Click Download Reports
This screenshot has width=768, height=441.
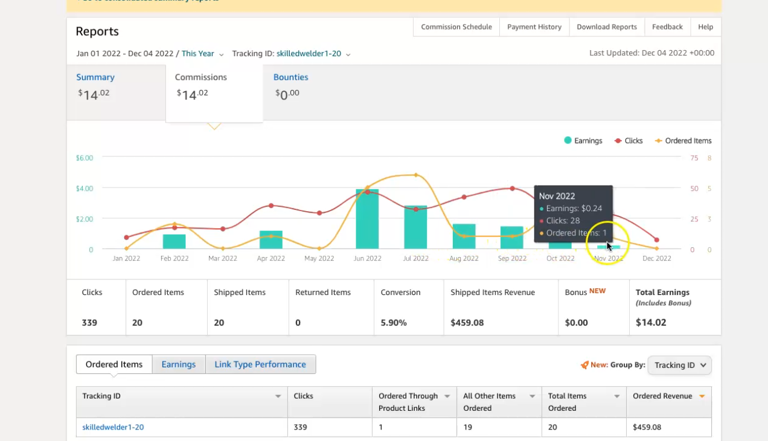607,27
